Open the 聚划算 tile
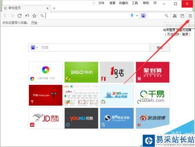195x147 pixels. point(152,72)
